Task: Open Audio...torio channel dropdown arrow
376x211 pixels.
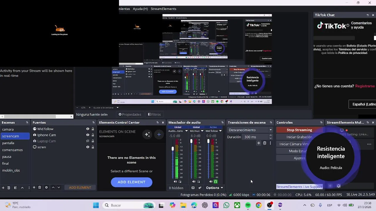Action: click(x=186, y=131)
